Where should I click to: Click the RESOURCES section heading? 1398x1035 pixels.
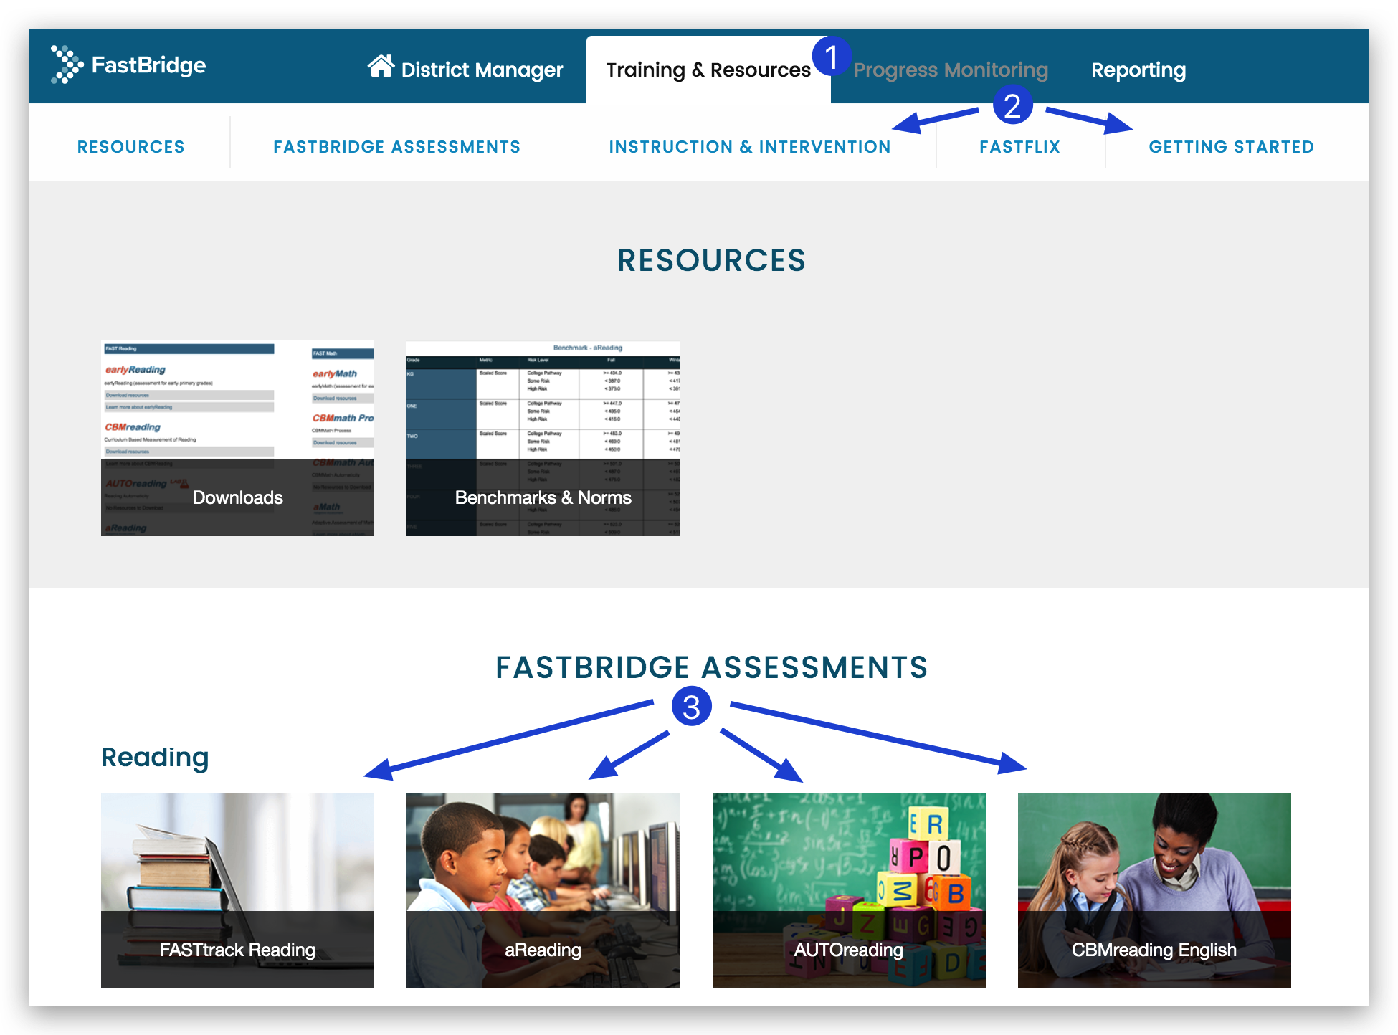point(712,260)
